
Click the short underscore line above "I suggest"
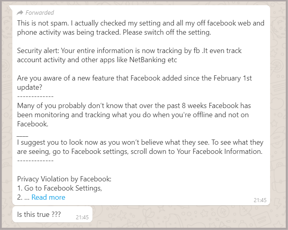[x=22, y=136]
